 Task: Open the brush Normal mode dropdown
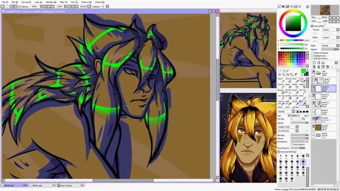pos(286,111)
